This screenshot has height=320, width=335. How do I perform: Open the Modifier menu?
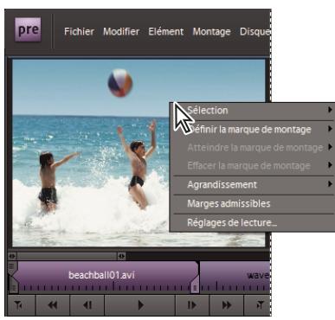(121, 31)
